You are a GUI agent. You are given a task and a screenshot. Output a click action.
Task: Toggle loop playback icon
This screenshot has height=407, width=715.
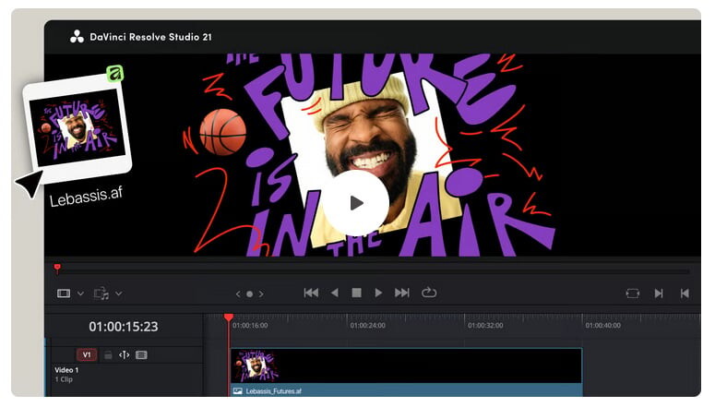tap(429, 293)
